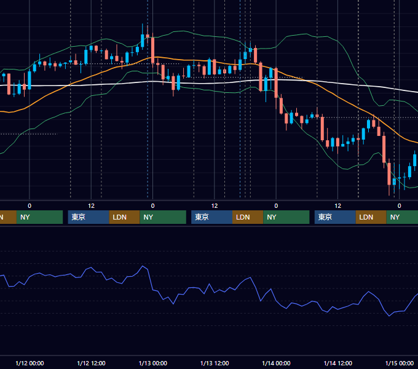
Task: Click the 1/13 12:00 date label
Action: 215,363
